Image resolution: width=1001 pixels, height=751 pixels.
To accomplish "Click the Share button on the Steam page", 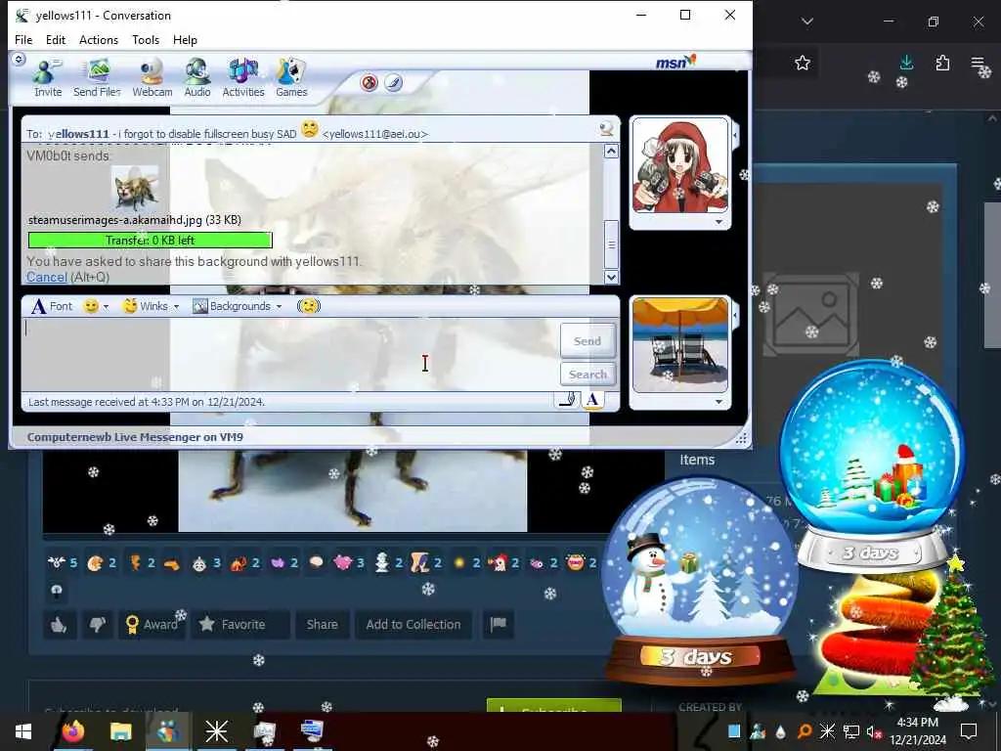I will click(322, 624).
